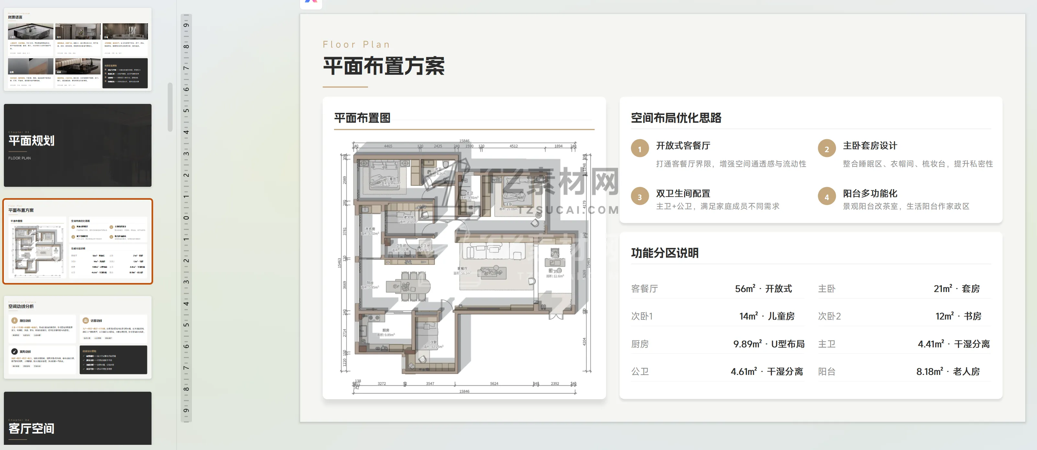Viewport: 1037px width, 450px height.
Task: Select the 平面布置方案 slide thumbnail
Action: [78, 241]
